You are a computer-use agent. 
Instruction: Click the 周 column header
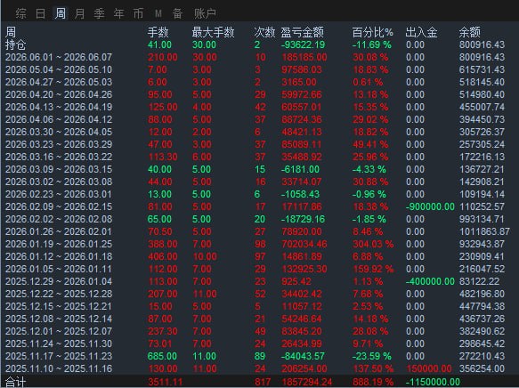point(11,32)
